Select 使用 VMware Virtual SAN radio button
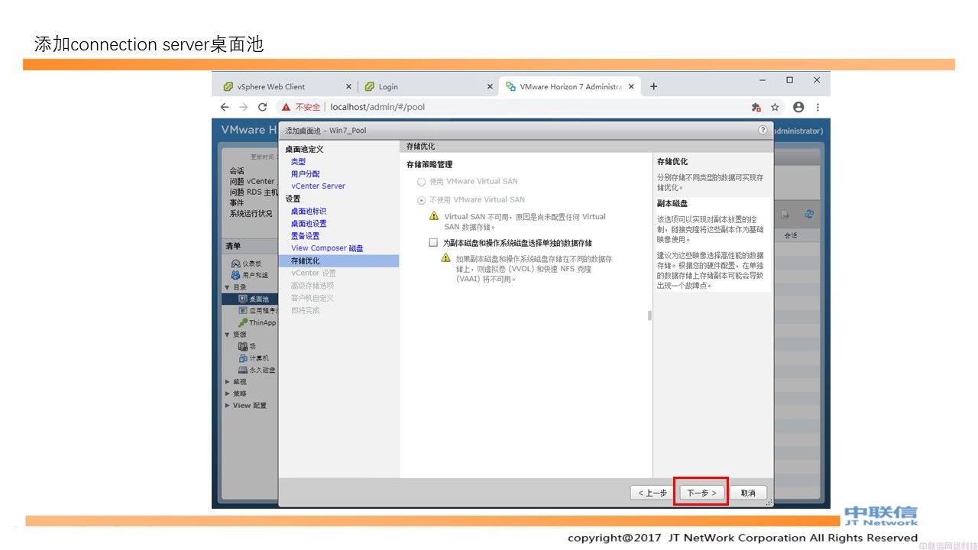Image resolution: width=978 pixels, height=550 pixels. click(421, 182)
